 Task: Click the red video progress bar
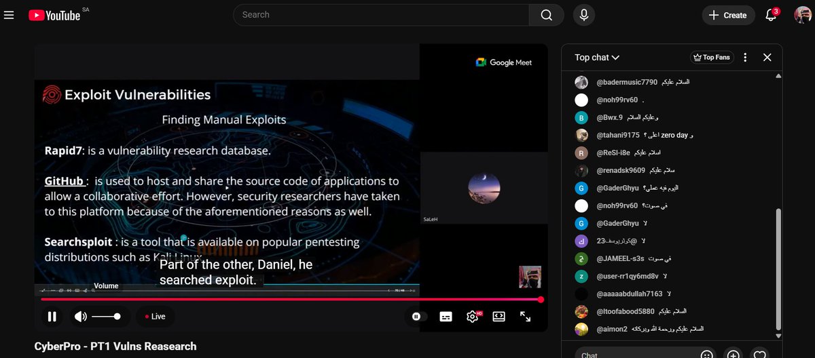[291, 299]
